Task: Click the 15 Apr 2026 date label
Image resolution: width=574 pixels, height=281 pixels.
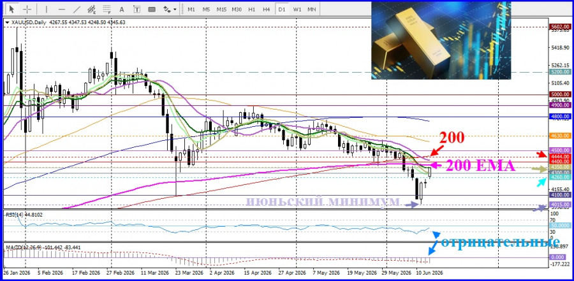Action: pyautogui.click(x=256, y=273)
